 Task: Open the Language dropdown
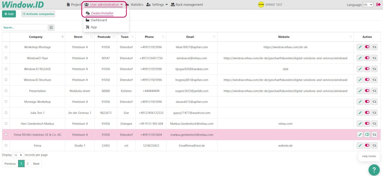pyautogui.click(x=368, y=4)
